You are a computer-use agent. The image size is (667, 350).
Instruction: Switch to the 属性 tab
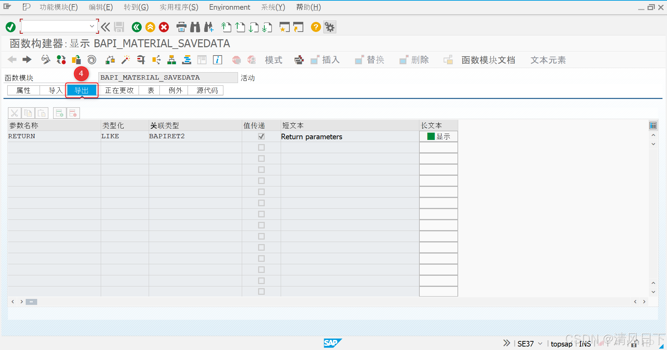coord(24,90)
